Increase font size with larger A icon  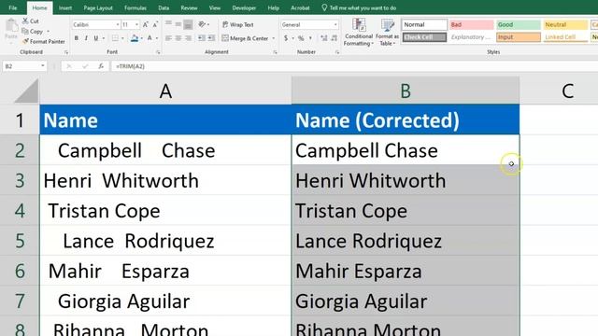146,25
